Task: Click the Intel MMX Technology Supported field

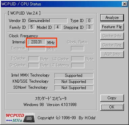Action: click(x=74, y=76)
